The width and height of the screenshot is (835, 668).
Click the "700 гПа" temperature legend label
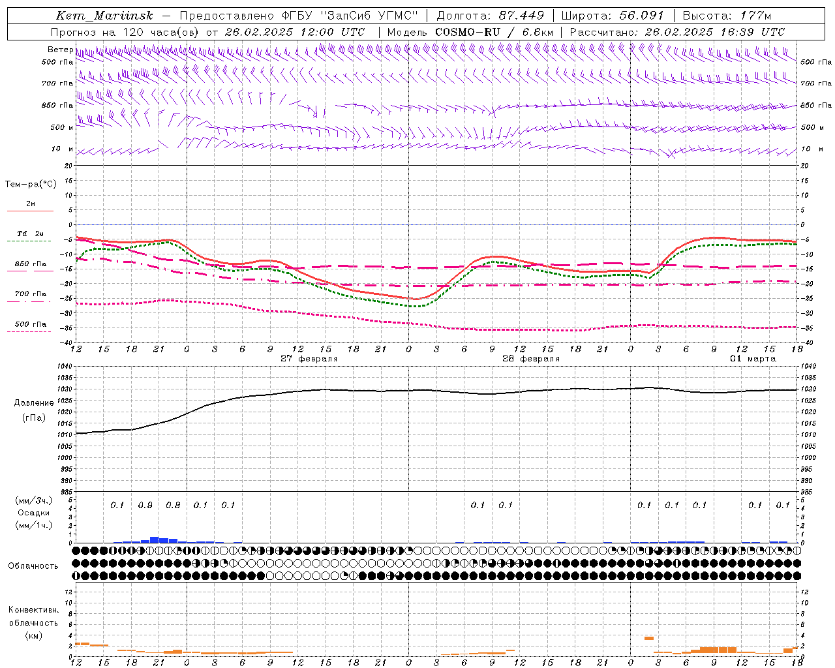tap(31, 294)
